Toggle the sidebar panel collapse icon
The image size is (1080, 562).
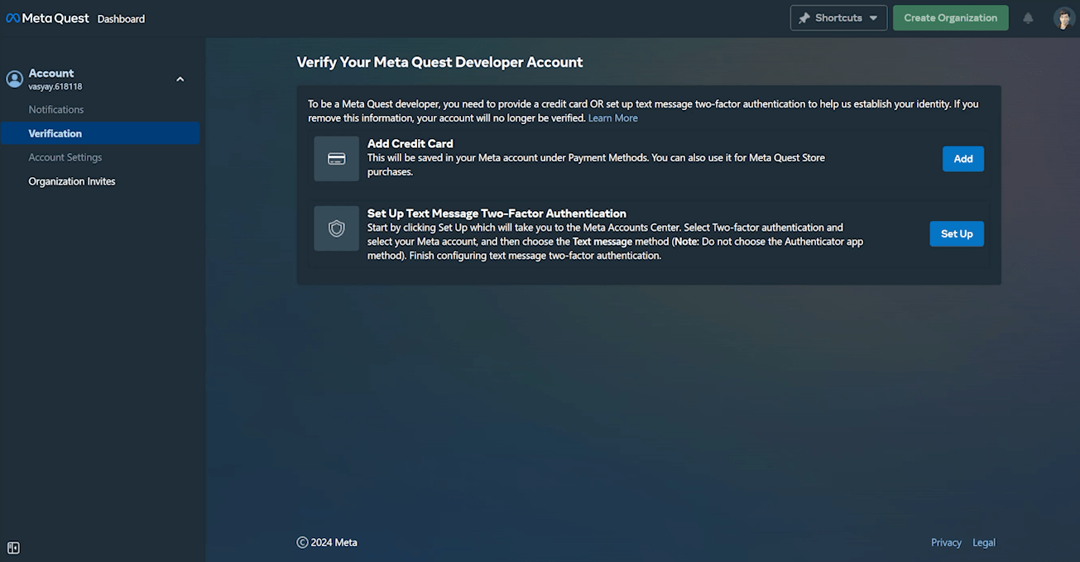coord(13,548)
